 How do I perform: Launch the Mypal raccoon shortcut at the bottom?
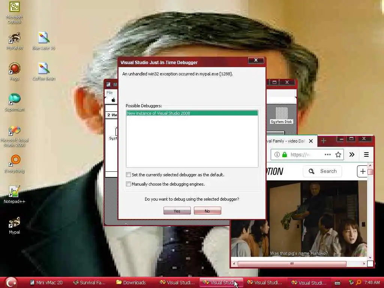pyautogui.click(x=15, y=225)
